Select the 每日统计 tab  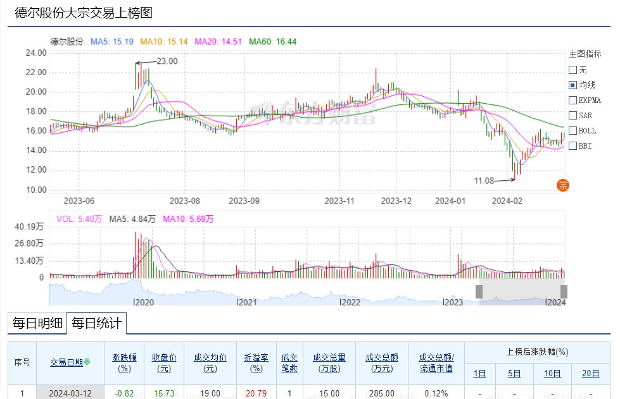coord(96,323)
